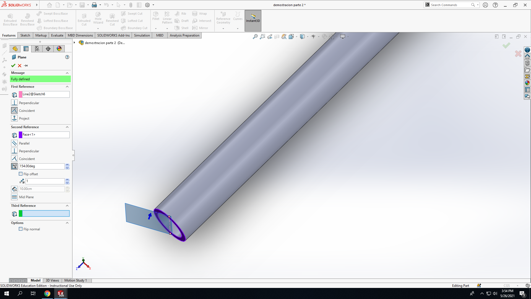Screen dimensions: 531x299
Task: Accept the plane with the green checkmark
Action: pyautogui.click(x=13, y=66)
